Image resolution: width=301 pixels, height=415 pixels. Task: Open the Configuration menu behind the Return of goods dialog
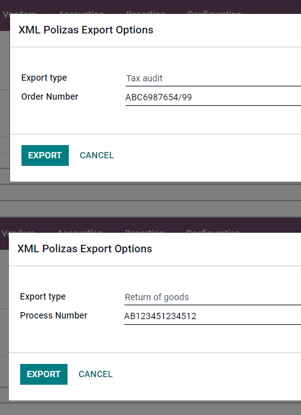coord(213,231)
